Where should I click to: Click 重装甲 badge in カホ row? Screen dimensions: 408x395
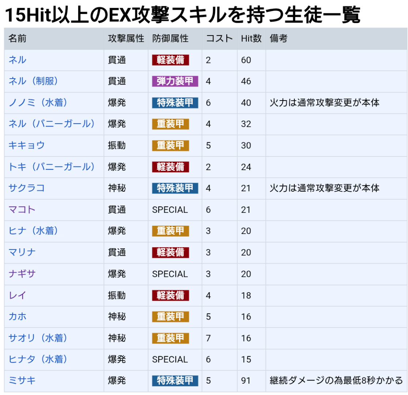170,317
